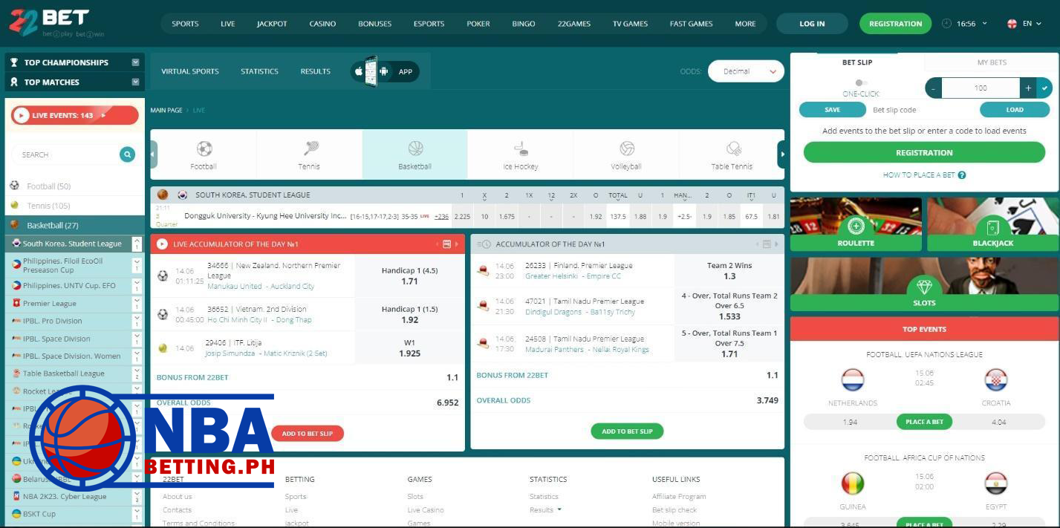The image size is (1060, 528).
Task: Select the Tennis racket icon in carousel
Action: click(x=310, y=149)
